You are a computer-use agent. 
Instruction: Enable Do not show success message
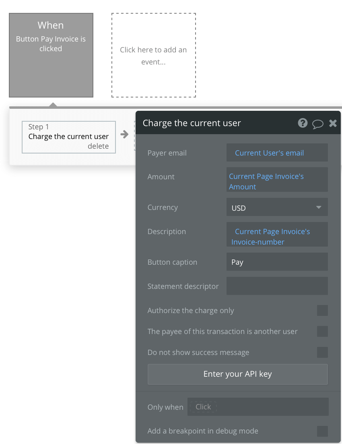point(322,352)
